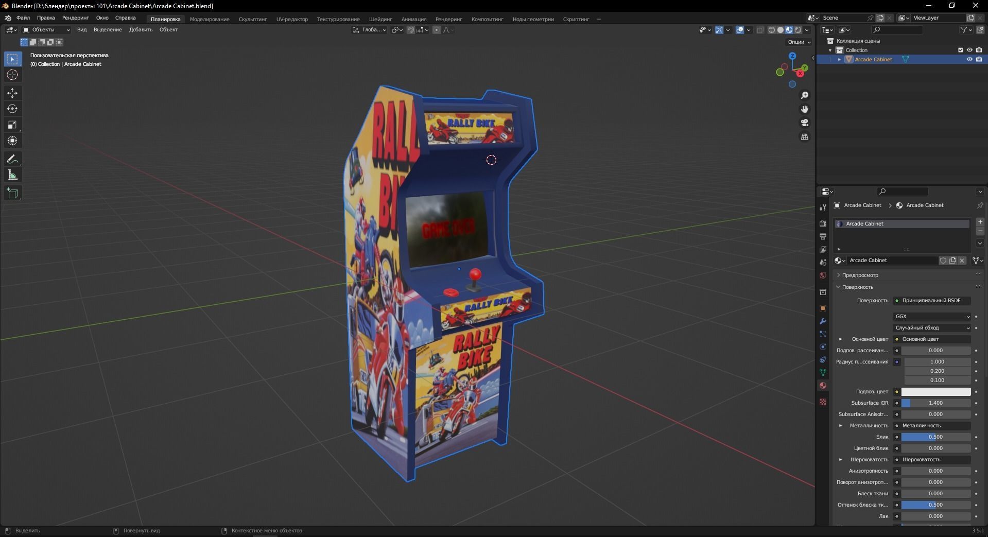Click the outliner search field

point(897,30)
